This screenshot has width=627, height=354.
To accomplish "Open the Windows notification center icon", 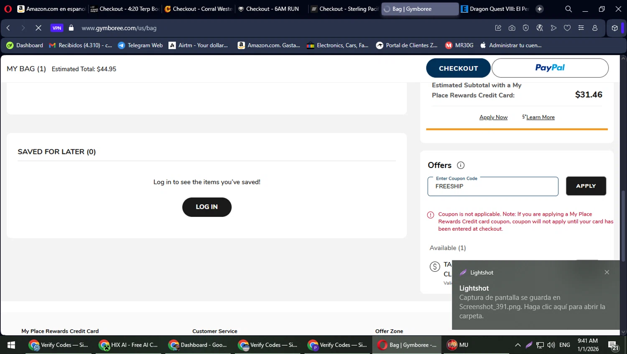I will (614, 345).
